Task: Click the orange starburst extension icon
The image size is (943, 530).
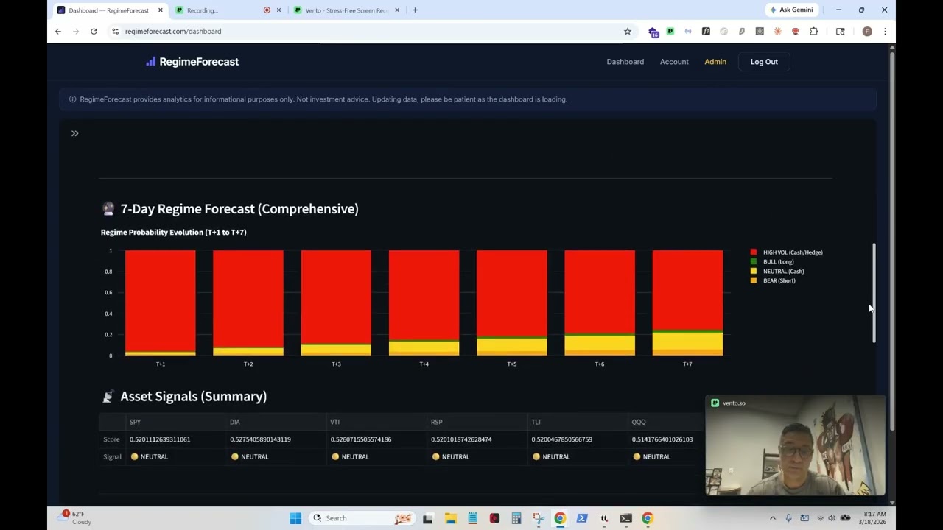Action: point(777,31)
